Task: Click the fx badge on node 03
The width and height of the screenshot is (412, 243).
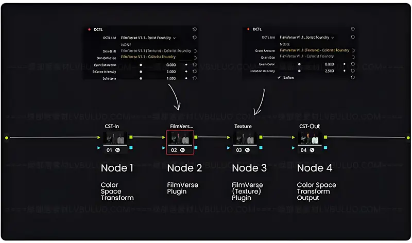Action: click(247, 150)
